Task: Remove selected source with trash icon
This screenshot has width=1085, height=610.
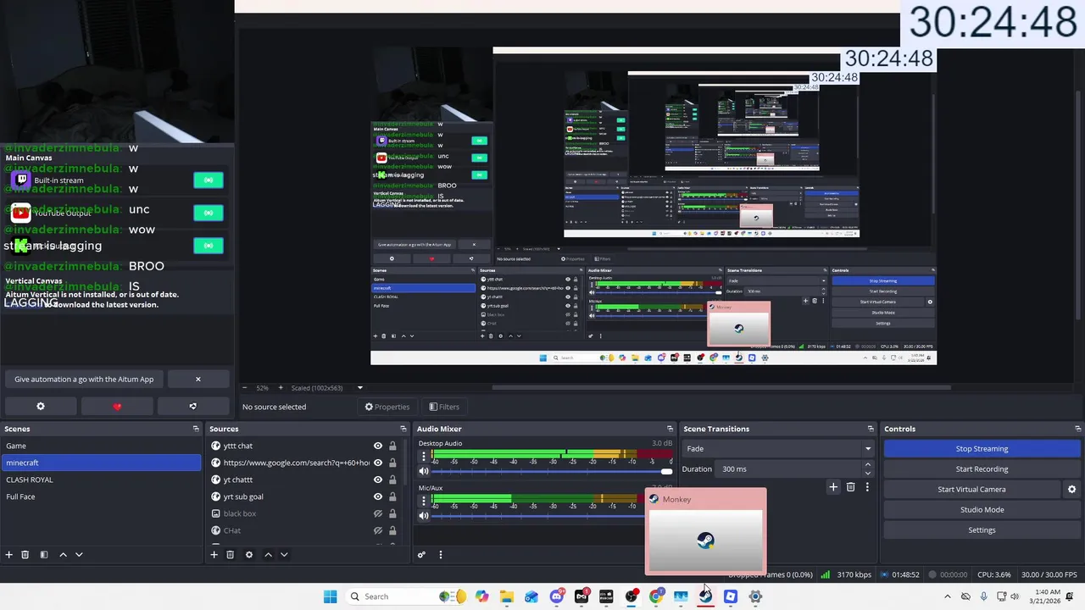Action: point(230,554)
